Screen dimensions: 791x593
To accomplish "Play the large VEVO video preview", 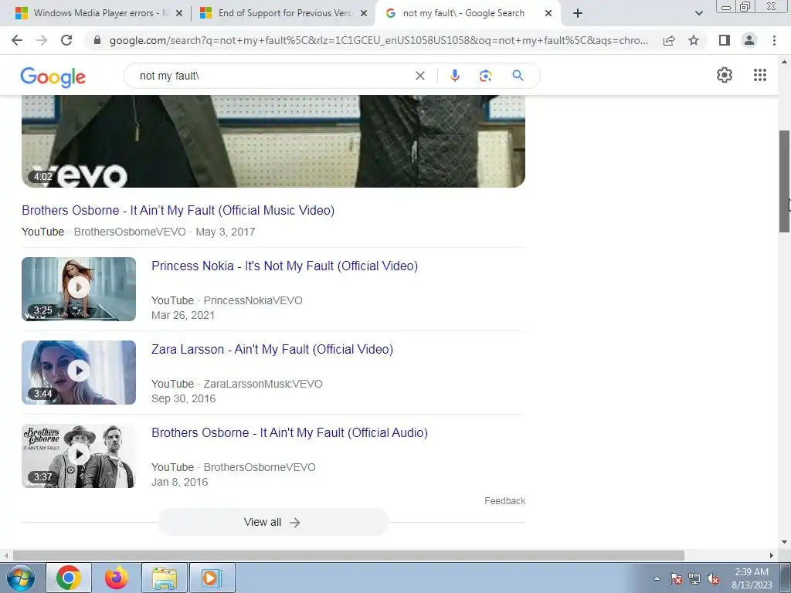I will coord(273,141).
